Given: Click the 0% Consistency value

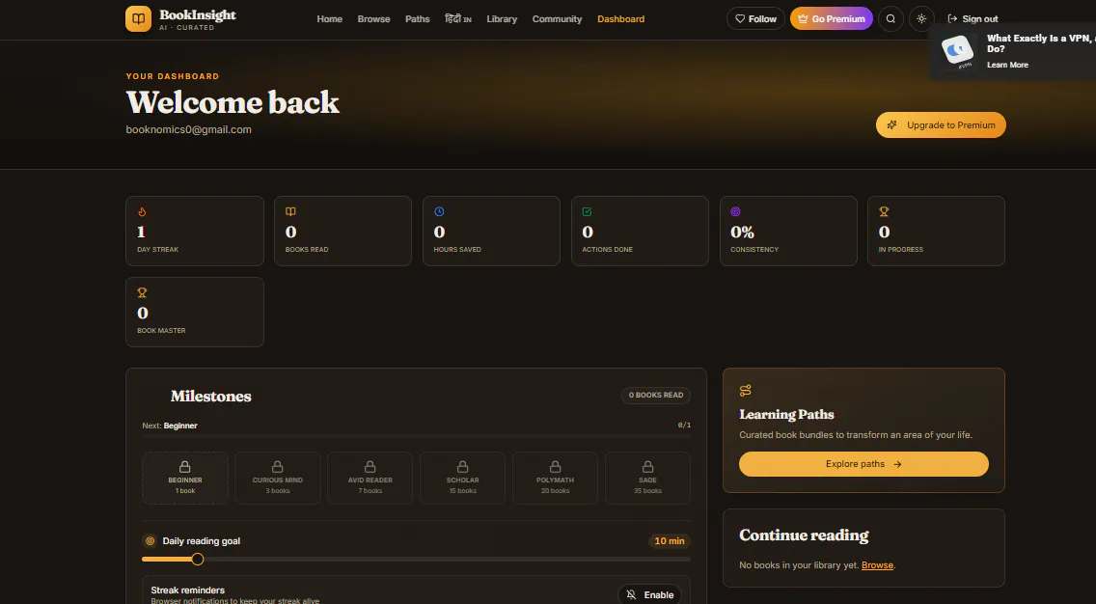Looking at the screenshot, I should tap(742, 233).
